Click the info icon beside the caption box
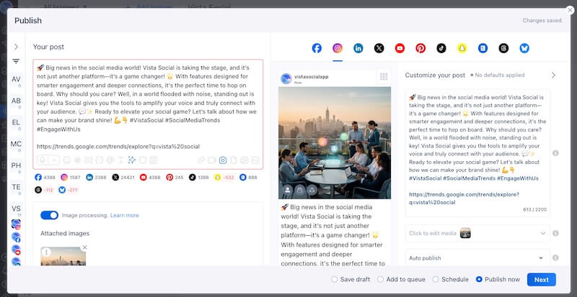The width and height of the screenshot is (577, 297). (555, 153)
